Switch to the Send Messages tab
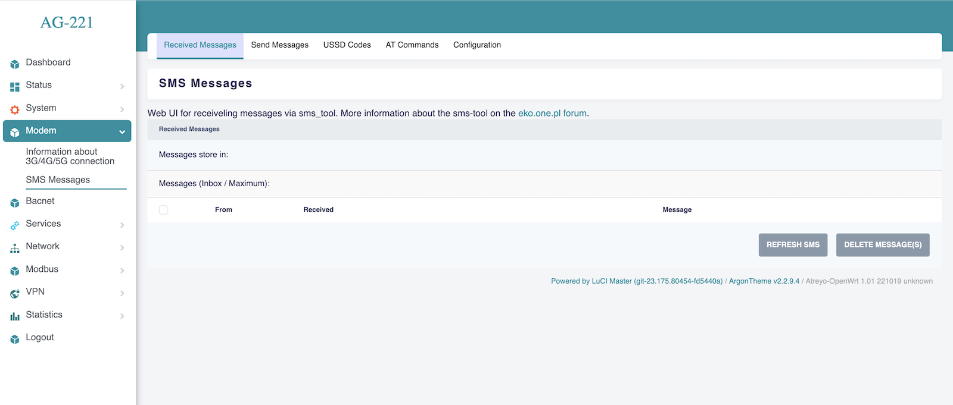The width and height of the screenshot is (953, 405). point(279,45)
